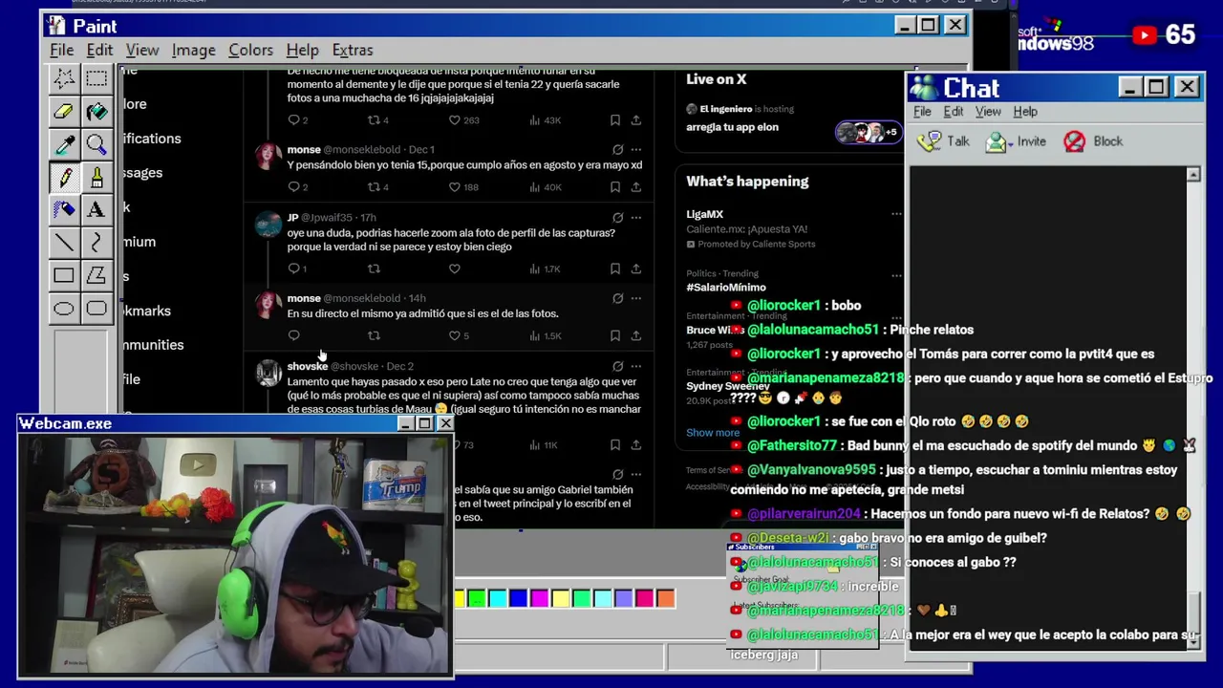Pick the dark blue color swatch
Viewport: 1223px width, 688px height.
[x=519, y=598]
